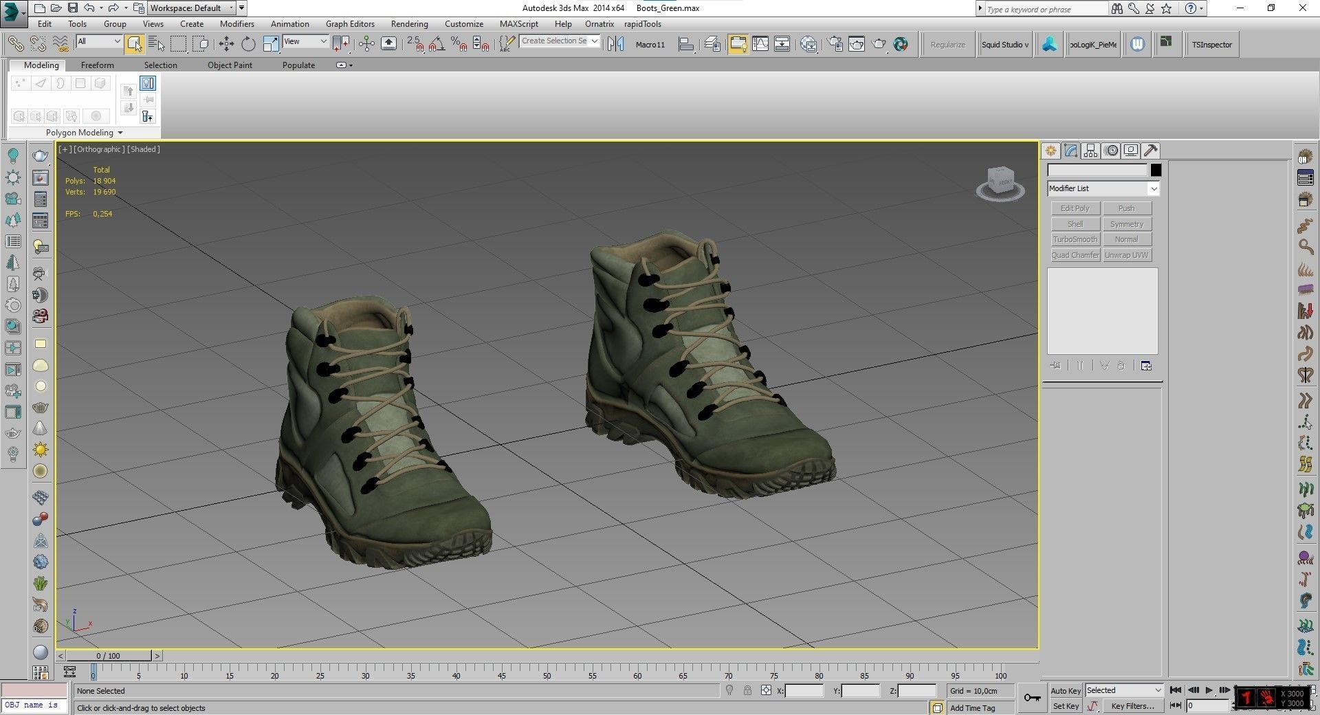This screenshot has height=715, width=1320.
Task: Open the Material Editor
Action: [x=809, y=44]
